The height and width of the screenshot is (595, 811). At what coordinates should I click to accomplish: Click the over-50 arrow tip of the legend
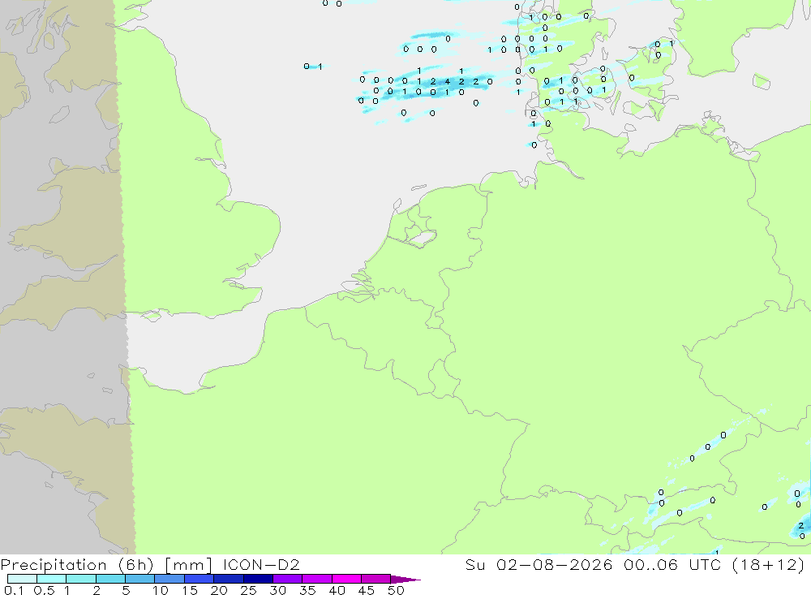point(406,580)
